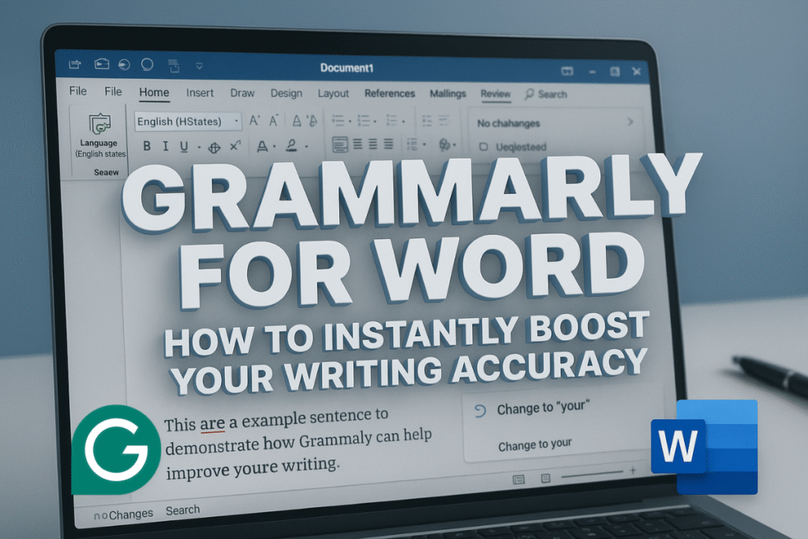Image resolution: width=808 pixels, height=539 pixels.
Task: Click the line spacing icon
Action: coord(412,144)
